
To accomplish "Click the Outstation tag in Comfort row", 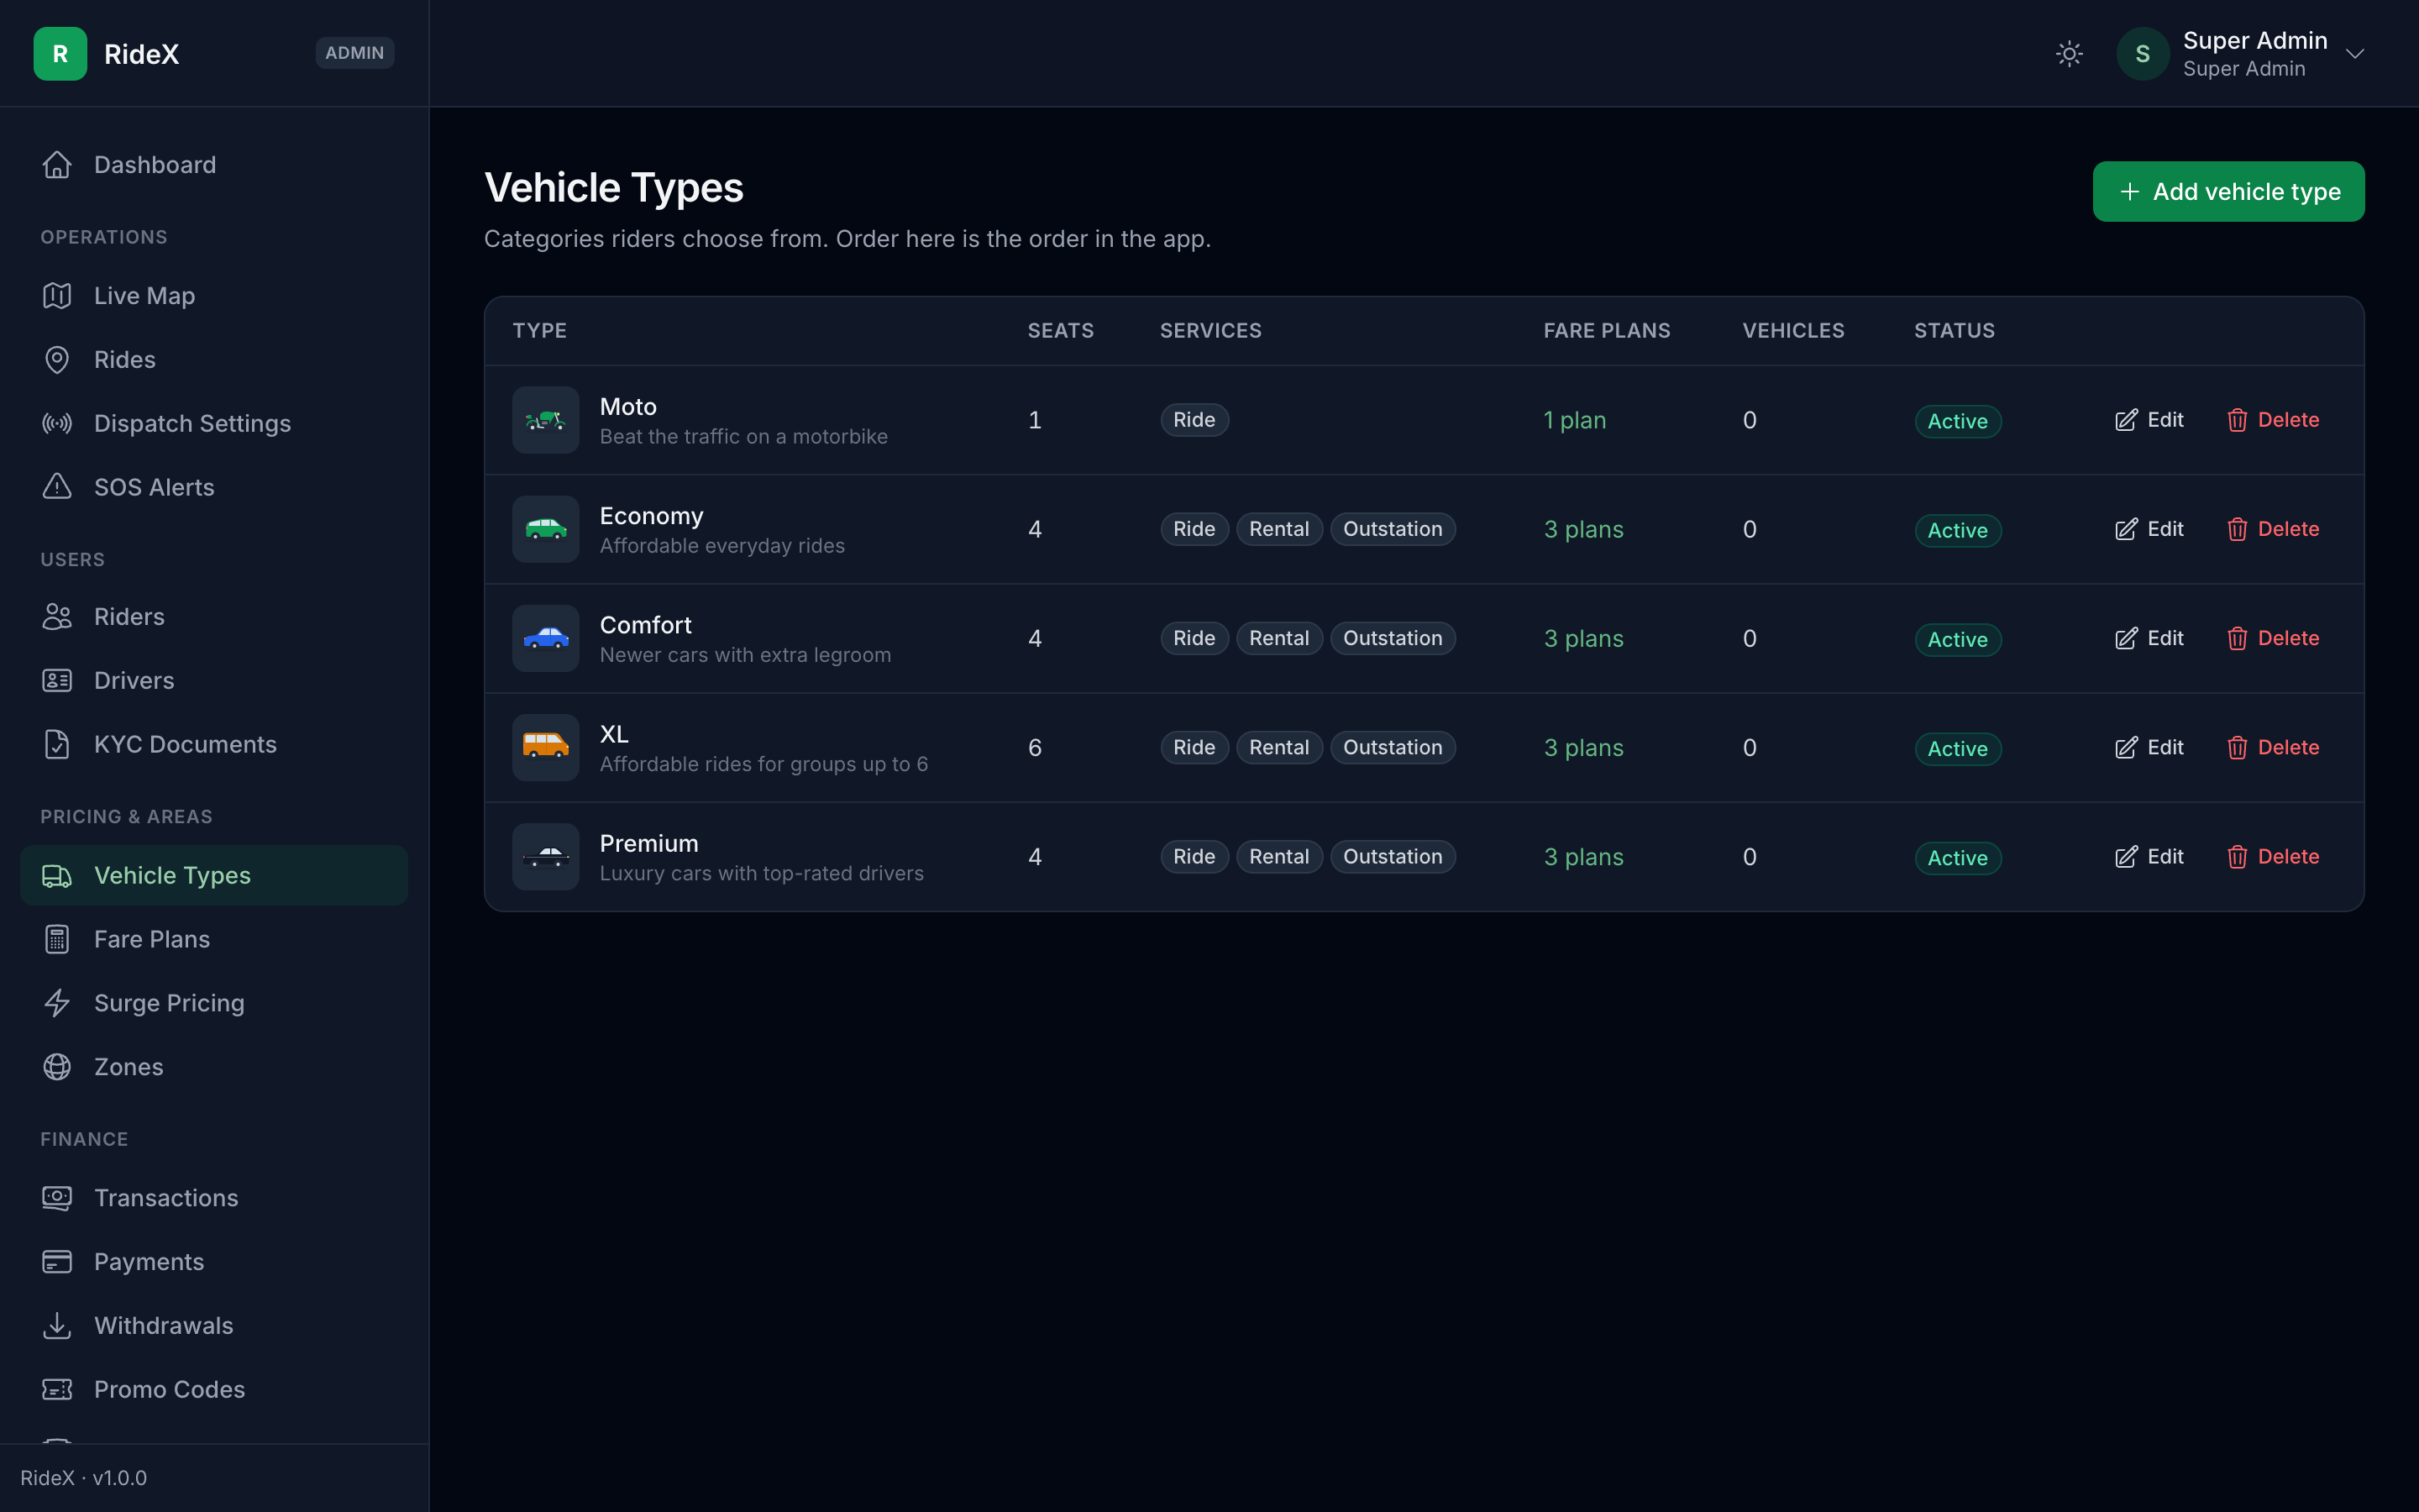I will [x=1393, y=638].
